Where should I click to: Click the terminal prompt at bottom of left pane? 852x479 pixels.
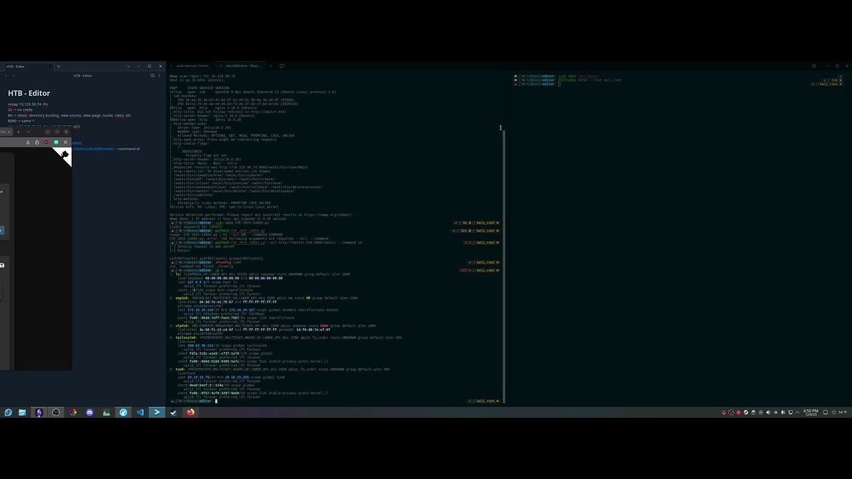tap(193, 401)
